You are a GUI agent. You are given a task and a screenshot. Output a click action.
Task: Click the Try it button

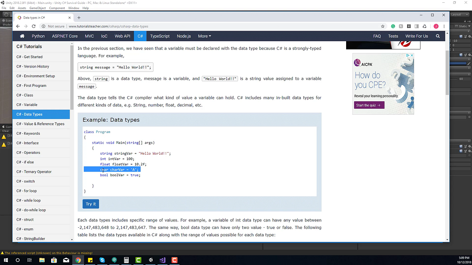click(x=90, y=204)
